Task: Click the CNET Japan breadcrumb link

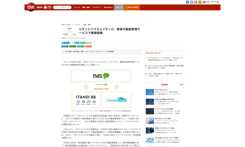Action: (65, 24)
